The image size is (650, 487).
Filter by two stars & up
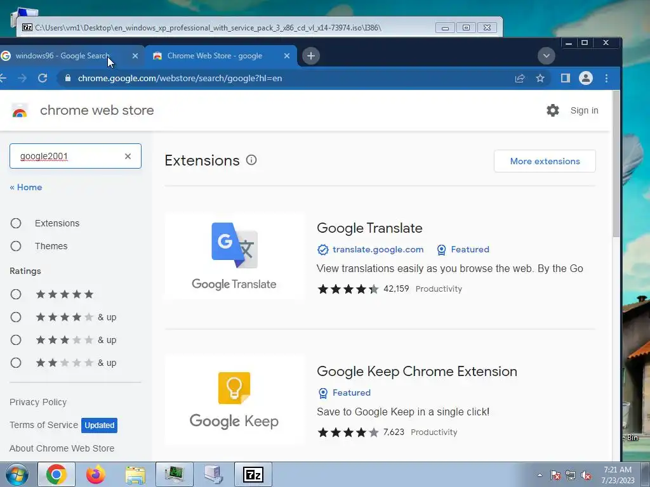coord(16,363)
